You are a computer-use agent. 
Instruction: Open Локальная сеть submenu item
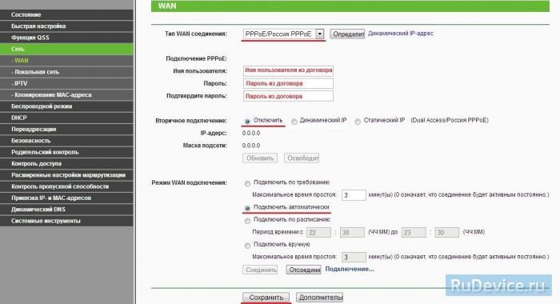click(x=66, y=72)
